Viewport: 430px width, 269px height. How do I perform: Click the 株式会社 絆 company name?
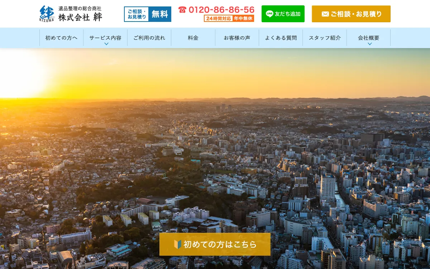80,17
